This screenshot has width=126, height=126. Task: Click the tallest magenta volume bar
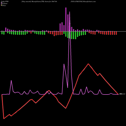pyautogui.click(x=66, y=19)
